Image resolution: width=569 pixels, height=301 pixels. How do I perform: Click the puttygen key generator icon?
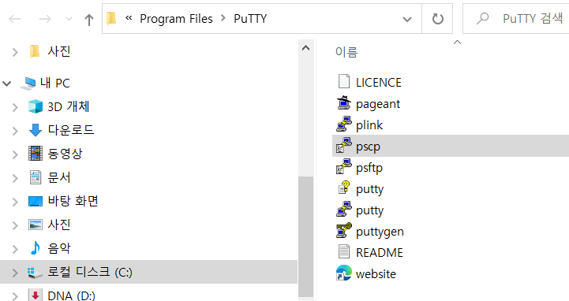[343, 230]
